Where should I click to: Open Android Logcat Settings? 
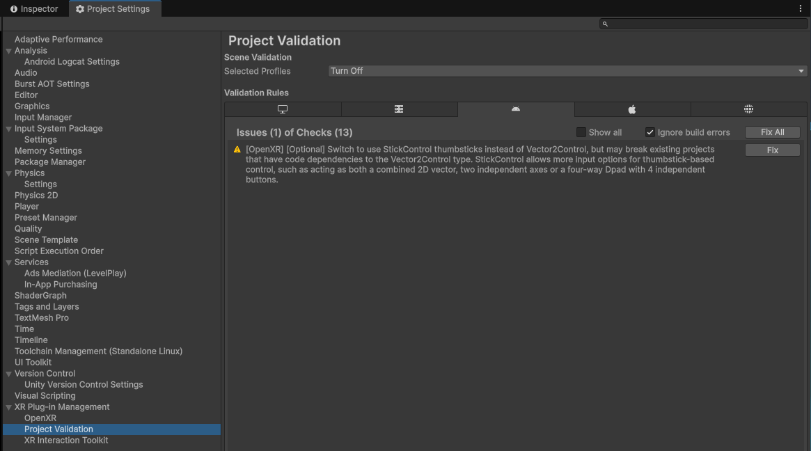point(72,61)
